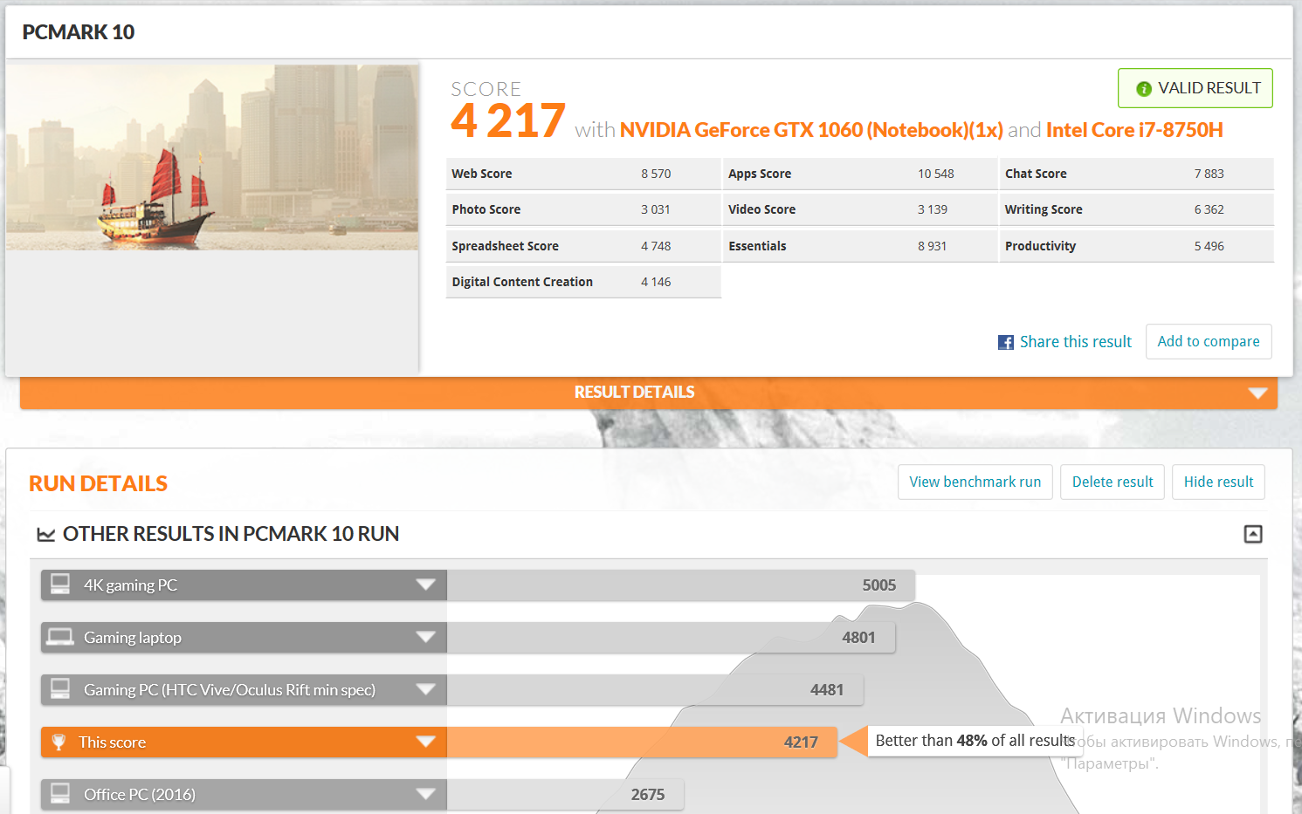
Task: Click the junk boat benchmark thumbnail
Action: 212,157
